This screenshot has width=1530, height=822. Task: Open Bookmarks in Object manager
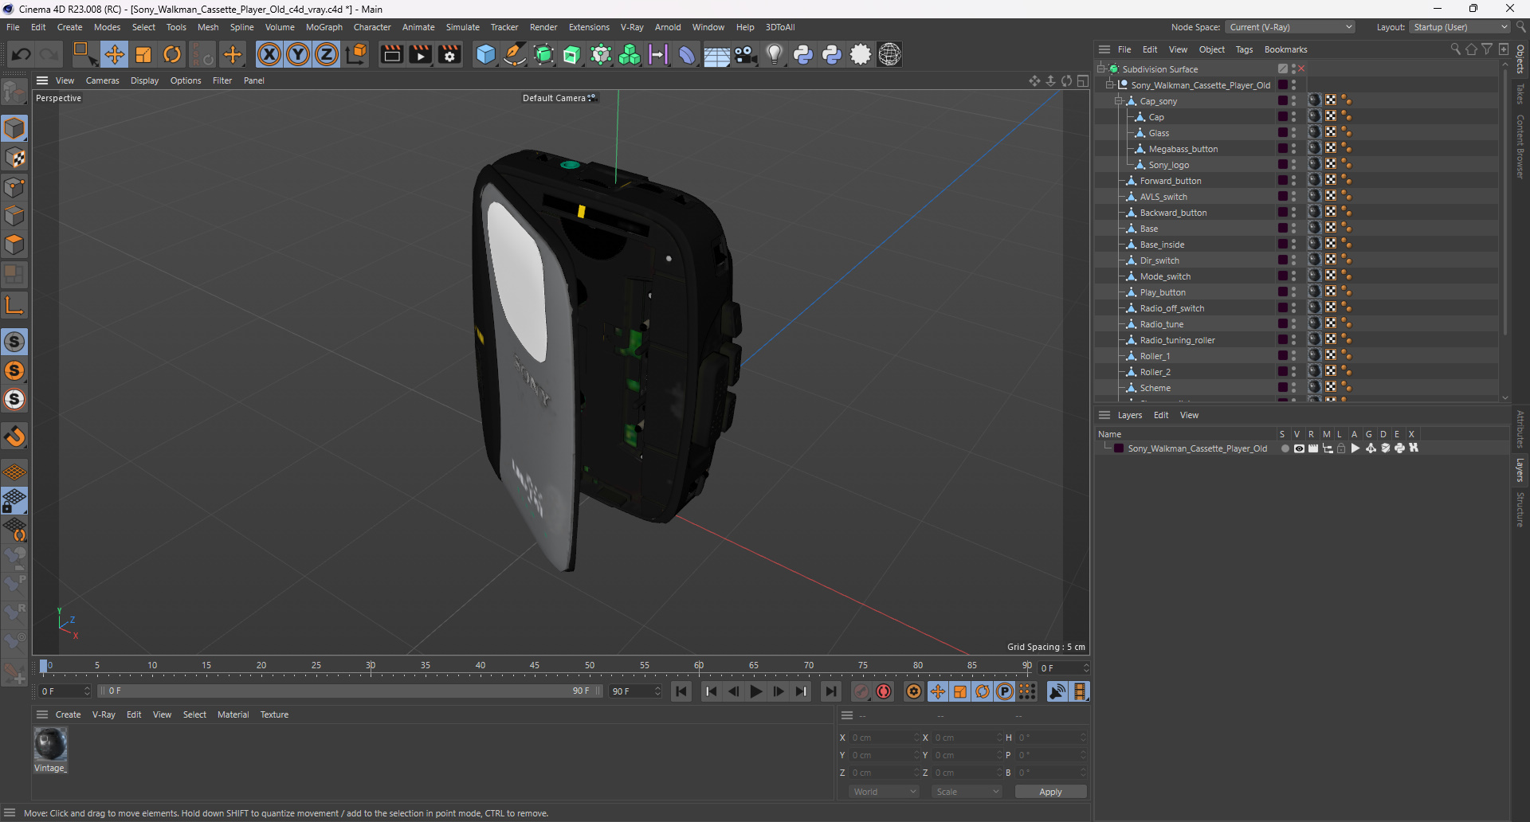1285,49
